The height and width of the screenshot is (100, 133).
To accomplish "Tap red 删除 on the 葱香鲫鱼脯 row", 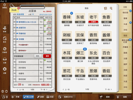I will (x=47, y=56).
